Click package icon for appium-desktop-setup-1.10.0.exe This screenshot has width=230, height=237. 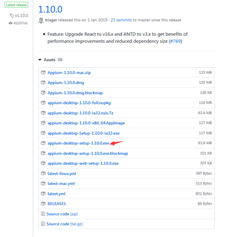tap(43, 143)
